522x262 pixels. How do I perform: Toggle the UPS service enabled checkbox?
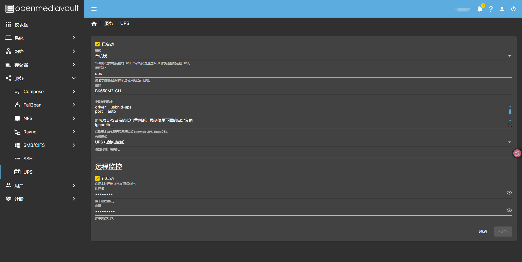[x=97, y=44]
